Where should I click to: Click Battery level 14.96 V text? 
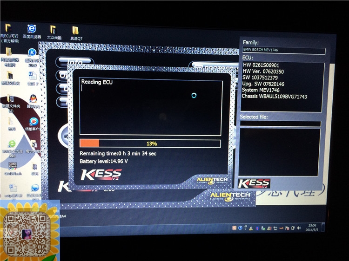tap(104, 161)
